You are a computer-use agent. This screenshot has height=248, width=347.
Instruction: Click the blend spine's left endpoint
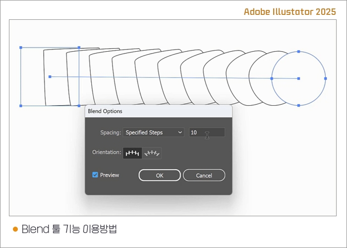[x=50, y=77]
